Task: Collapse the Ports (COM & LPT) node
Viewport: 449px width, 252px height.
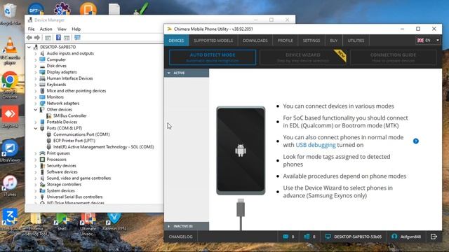Action: coord(36,128)
